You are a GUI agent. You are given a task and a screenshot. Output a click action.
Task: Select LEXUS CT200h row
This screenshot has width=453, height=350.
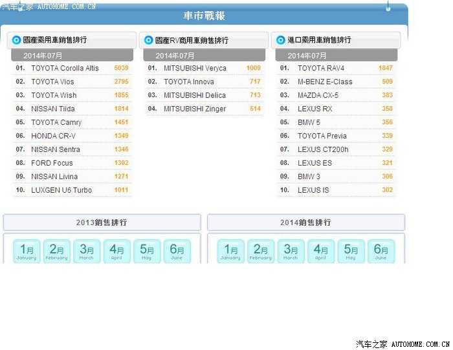point(337,149)
